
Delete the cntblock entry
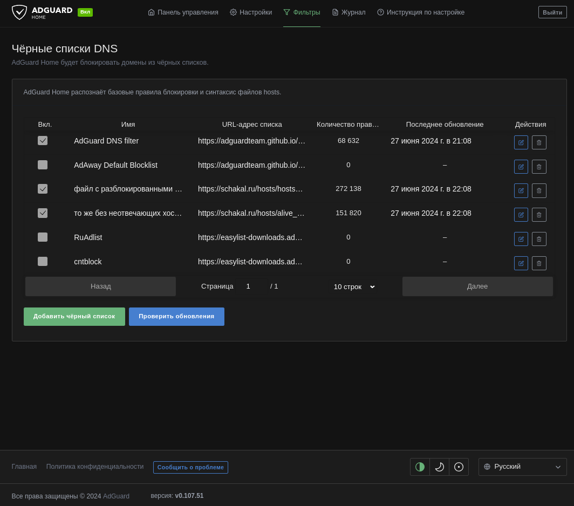[539, 263]
